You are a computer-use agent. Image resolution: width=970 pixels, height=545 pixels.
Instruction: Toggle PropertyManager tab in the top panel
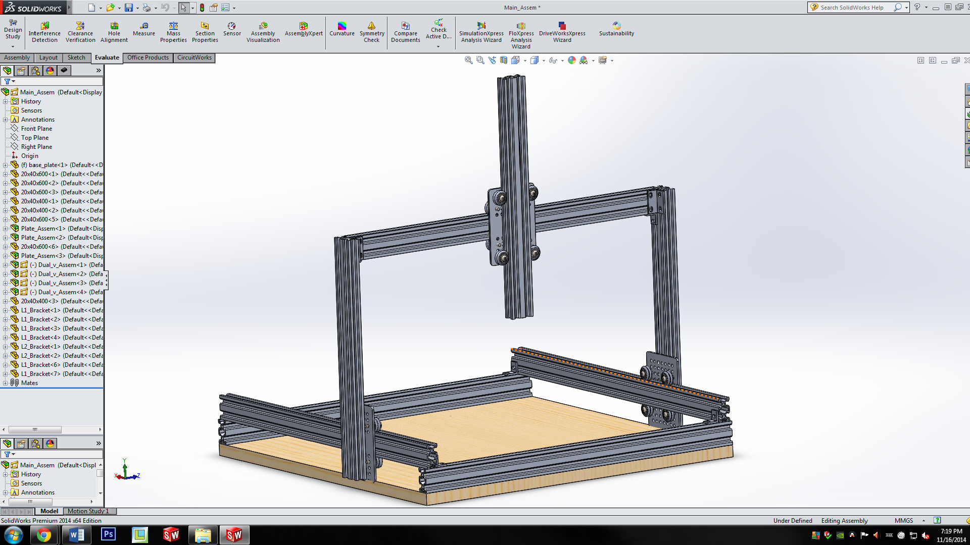pos(21,71)
